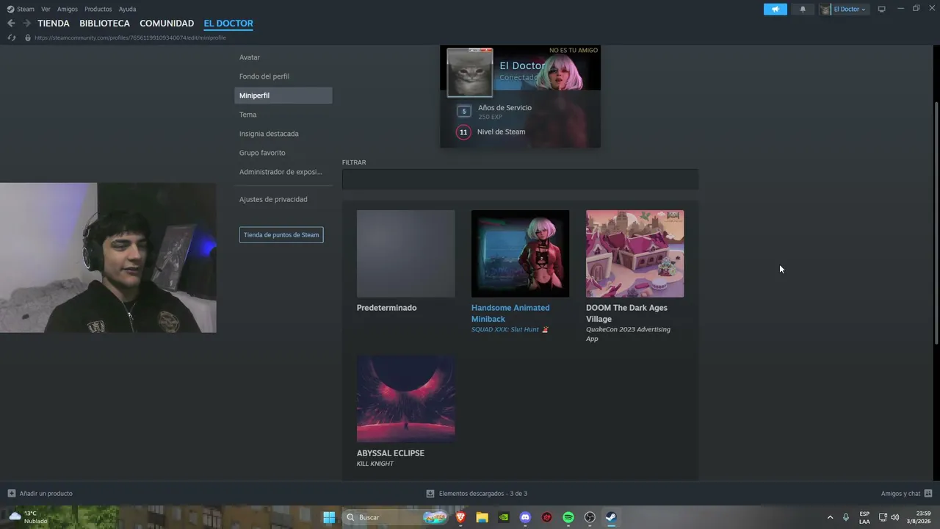Click the FILTRAR text field
This screenshot has width=940, height=529.
click(520, 179)
